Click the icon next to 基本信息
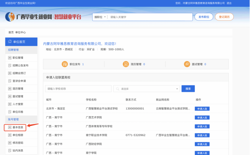Image resolution: width=250 pixels, height=155 pixels. [10, 127]
